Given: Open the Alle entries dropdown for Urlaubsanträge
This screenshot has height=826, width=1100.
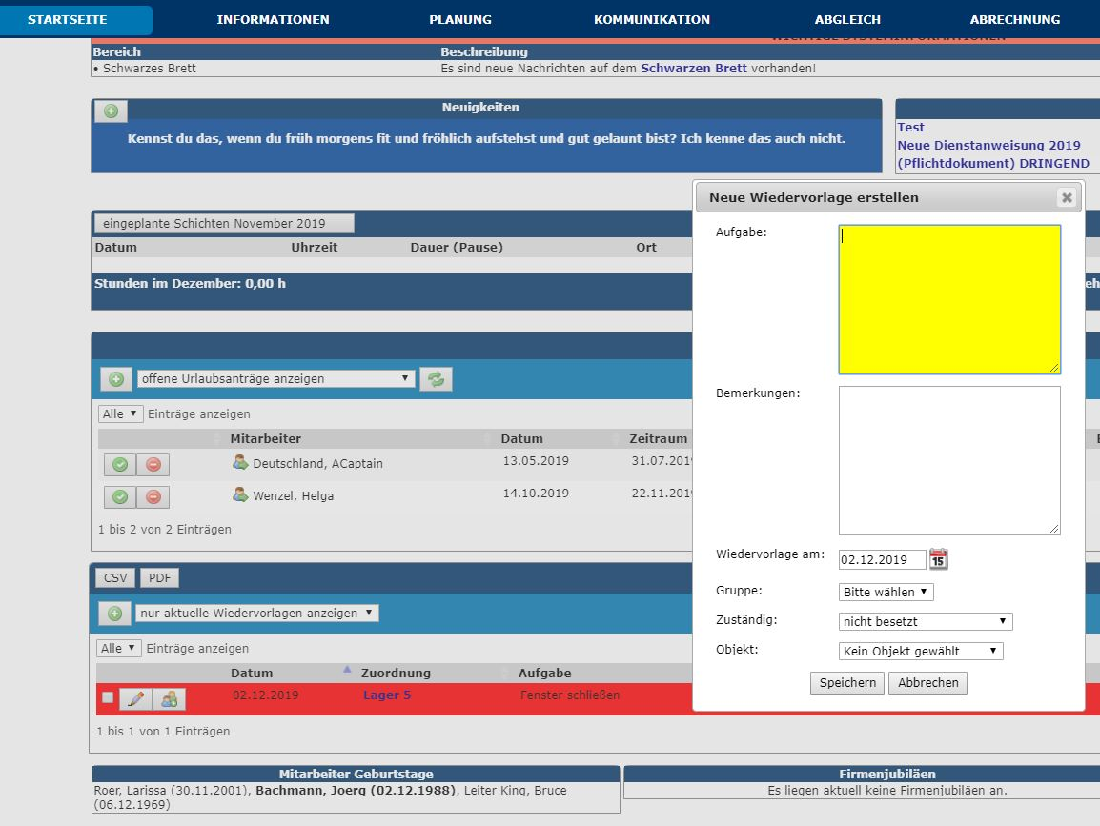Looking at the screenshot, I should (121, 413).
